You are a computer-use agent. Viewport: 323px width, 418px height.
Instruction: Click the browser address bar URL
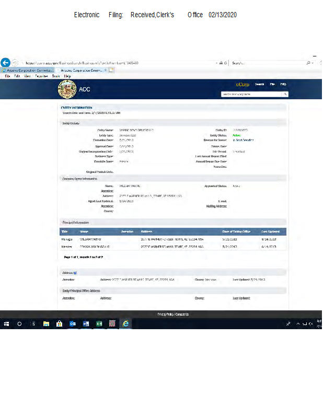tap(105, 63)
